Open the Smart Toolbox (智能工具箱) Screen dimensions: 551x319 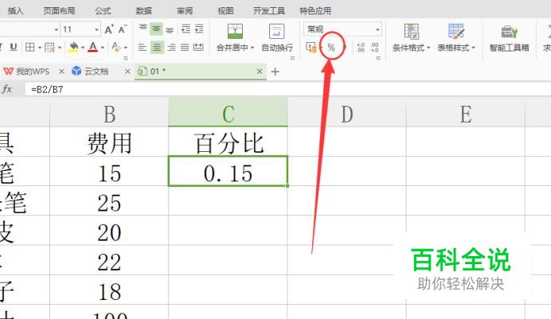509,37
